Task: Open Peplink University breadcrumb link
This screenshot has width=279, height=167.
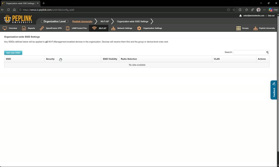Action: pos(82,22)
